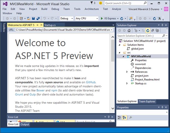Click the Search Solution Explorer field
Viewport: 170px width, 133px height.
(x=140, y=36)
